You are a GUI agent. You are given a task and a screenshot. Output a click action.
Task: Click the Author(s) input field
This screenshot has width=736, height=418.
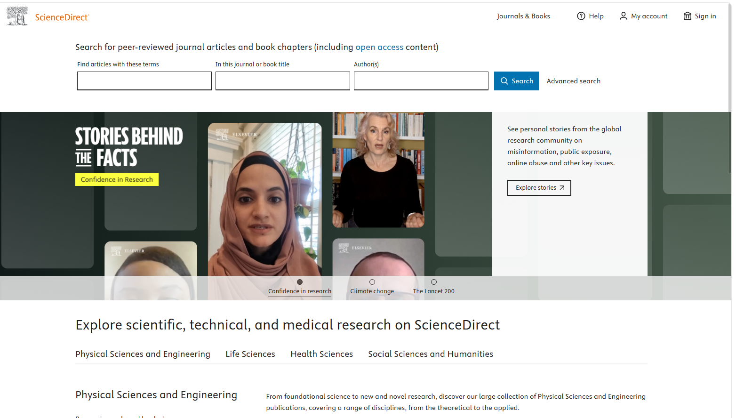click(x=421, y=80)
